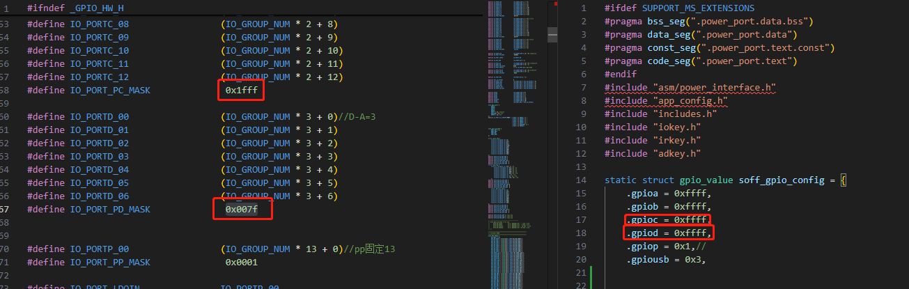Click soff_gpio_config struct variable name

[782, 180]
